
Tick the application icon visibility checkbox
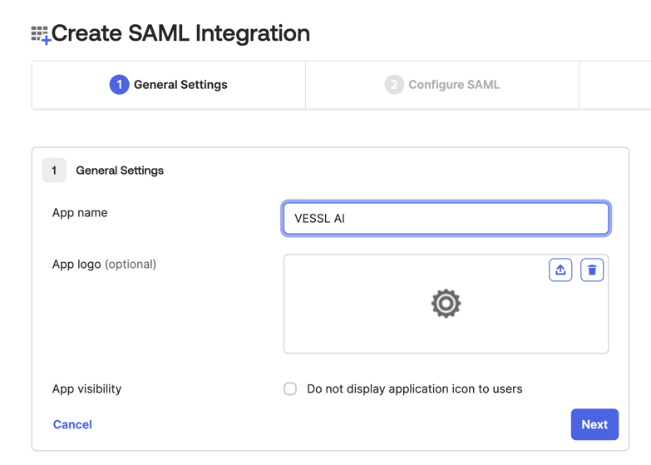[x=290, y=388]
